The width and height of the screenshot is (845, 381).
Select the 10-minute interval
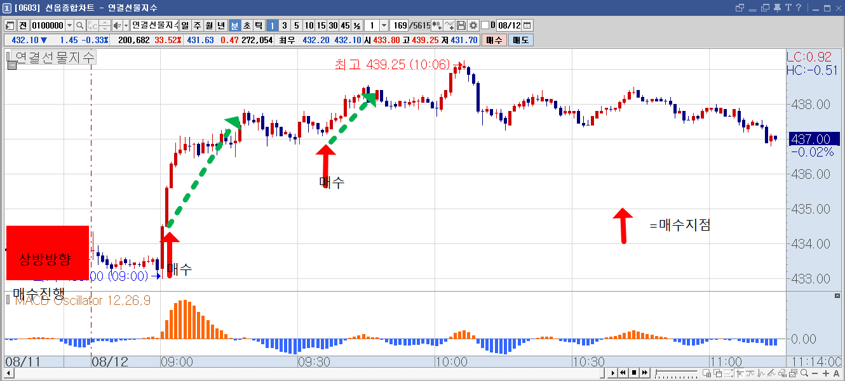pos(309,25)
